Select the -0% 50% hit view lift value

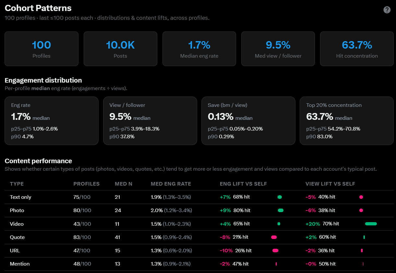[x=320, y=264]
